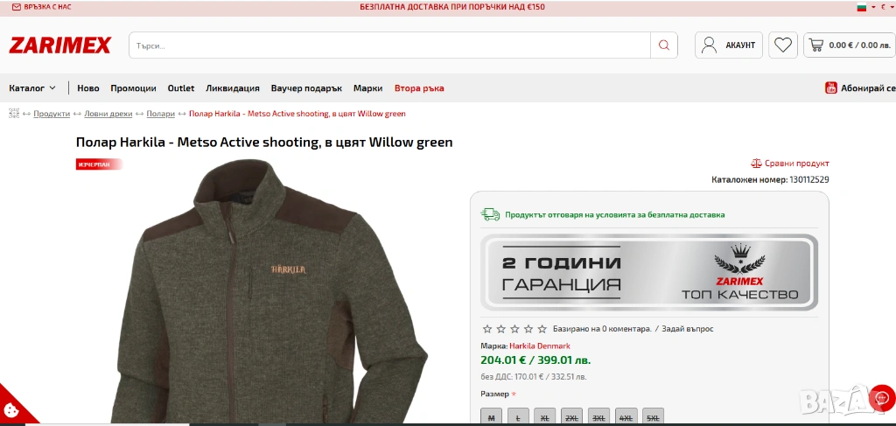Select size 2XL option
Screen dimensions: 896x426
pos(571,417)
